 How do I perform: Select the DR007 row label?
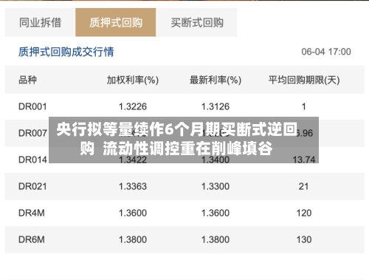point(32,133)
